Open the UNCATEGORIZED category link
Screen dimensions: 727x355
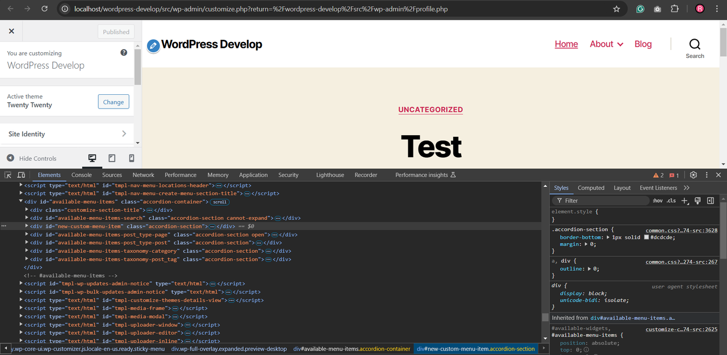[x=431, y=110]
